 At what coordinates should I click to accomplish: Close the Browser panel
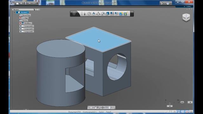pos(39,9)
